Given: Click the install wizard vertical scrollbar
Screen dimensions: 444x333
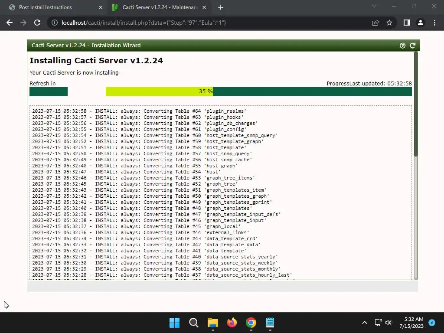Looking at the screenshot, I should (x=416, y=104).
